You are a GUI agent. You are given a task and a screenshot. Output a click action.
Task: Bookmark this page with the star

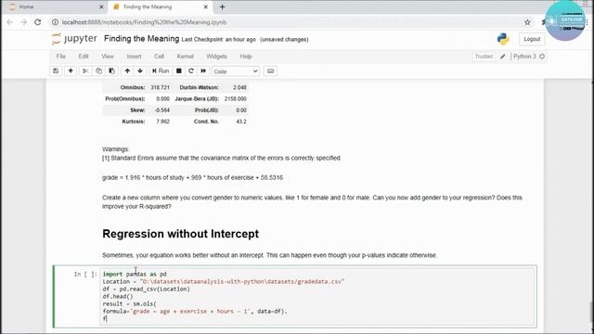coord(527,22)
